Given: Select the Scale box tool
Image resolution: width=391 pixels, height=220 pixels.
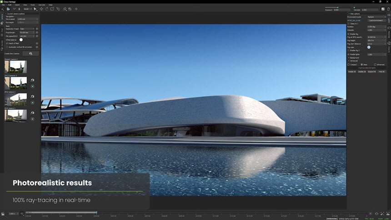Looking at the screenshot, I should click(x=52, y=9).
